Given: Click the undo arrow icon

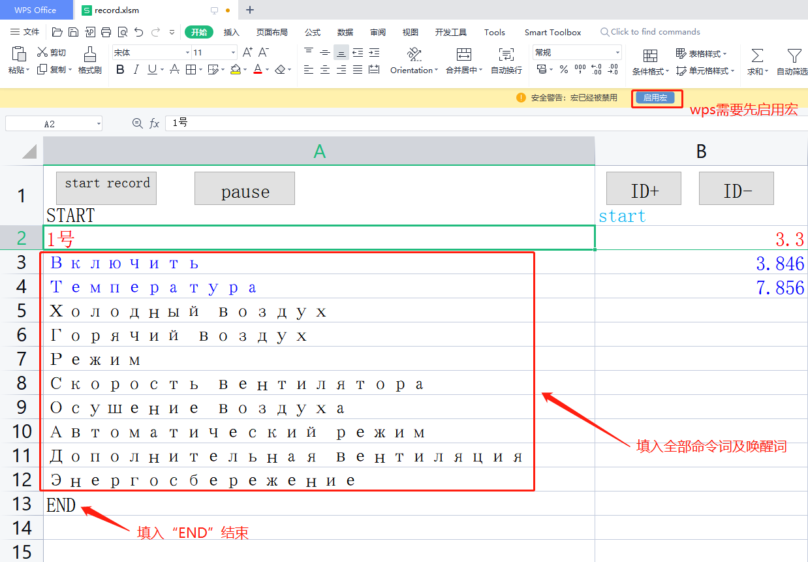Looking at the screenshot, I should 138,32.
